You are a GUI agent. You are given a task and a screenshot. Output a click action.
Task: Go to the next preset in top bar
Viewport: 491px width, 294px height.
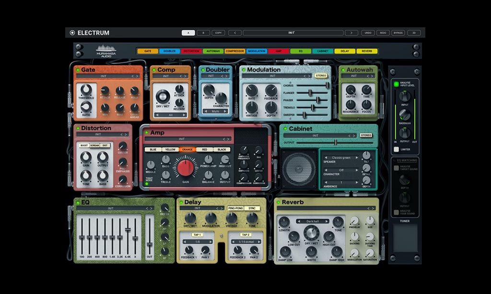click(x=351, y=33)
